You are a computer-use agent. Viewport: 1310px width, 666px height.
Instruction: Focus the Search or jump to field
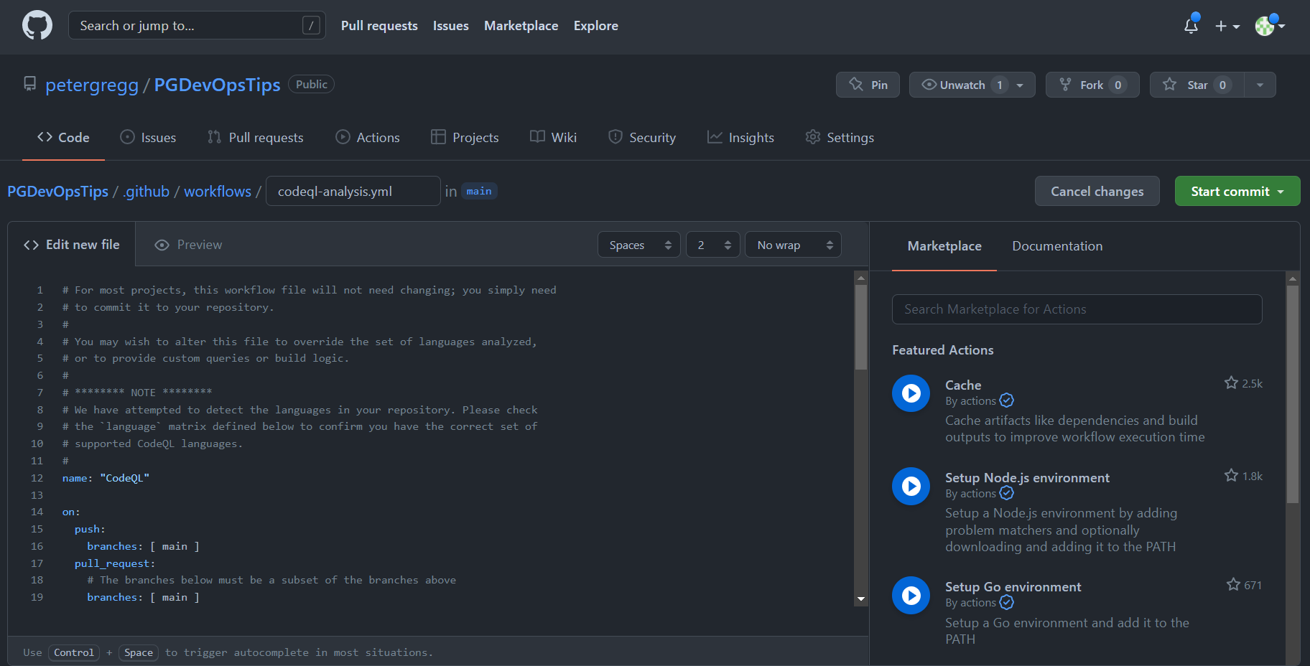[197, 25]
